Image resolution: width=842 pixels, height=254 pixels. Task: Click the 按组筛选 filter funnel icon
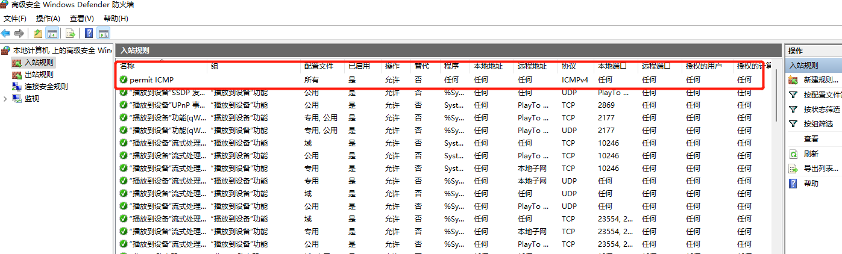(x=794, y=124)
